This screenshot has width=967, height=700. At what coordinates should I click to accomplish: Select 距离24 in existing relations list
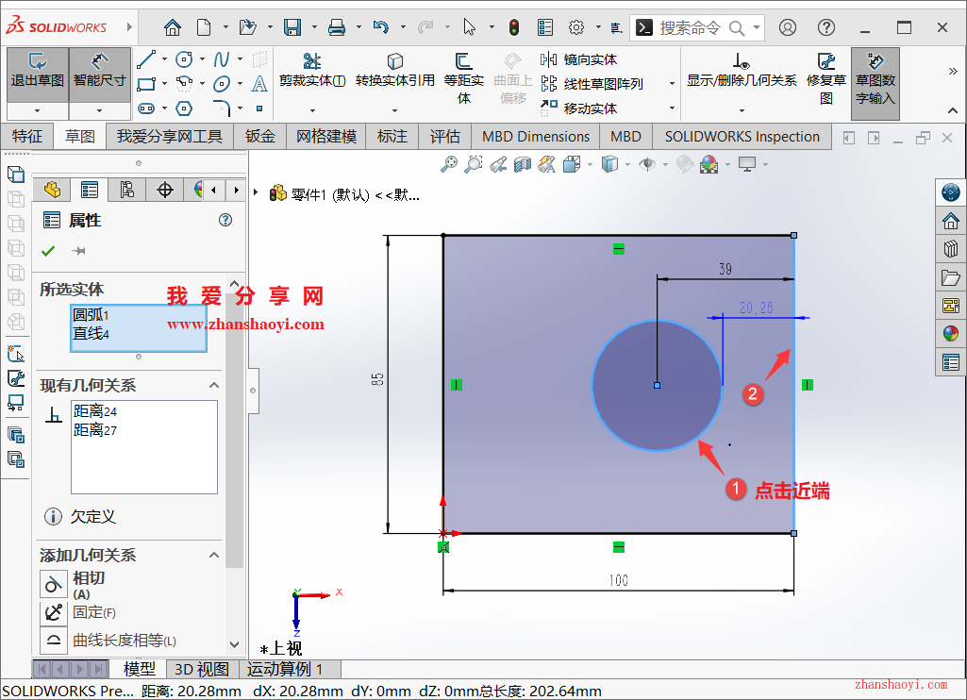pyautogui.click(x=95, y=411)
